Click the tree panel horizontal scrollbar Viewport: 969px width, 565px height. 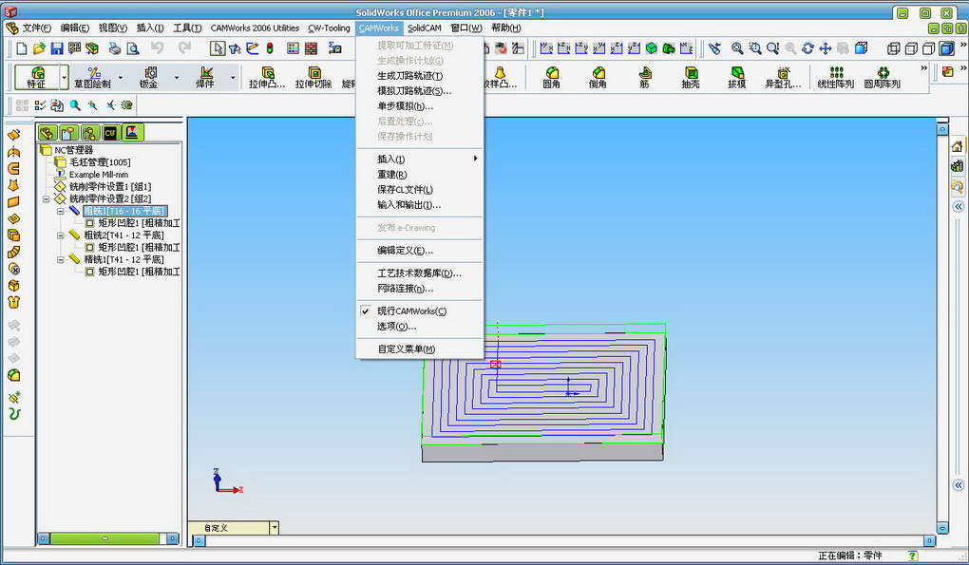pos(107,538)
